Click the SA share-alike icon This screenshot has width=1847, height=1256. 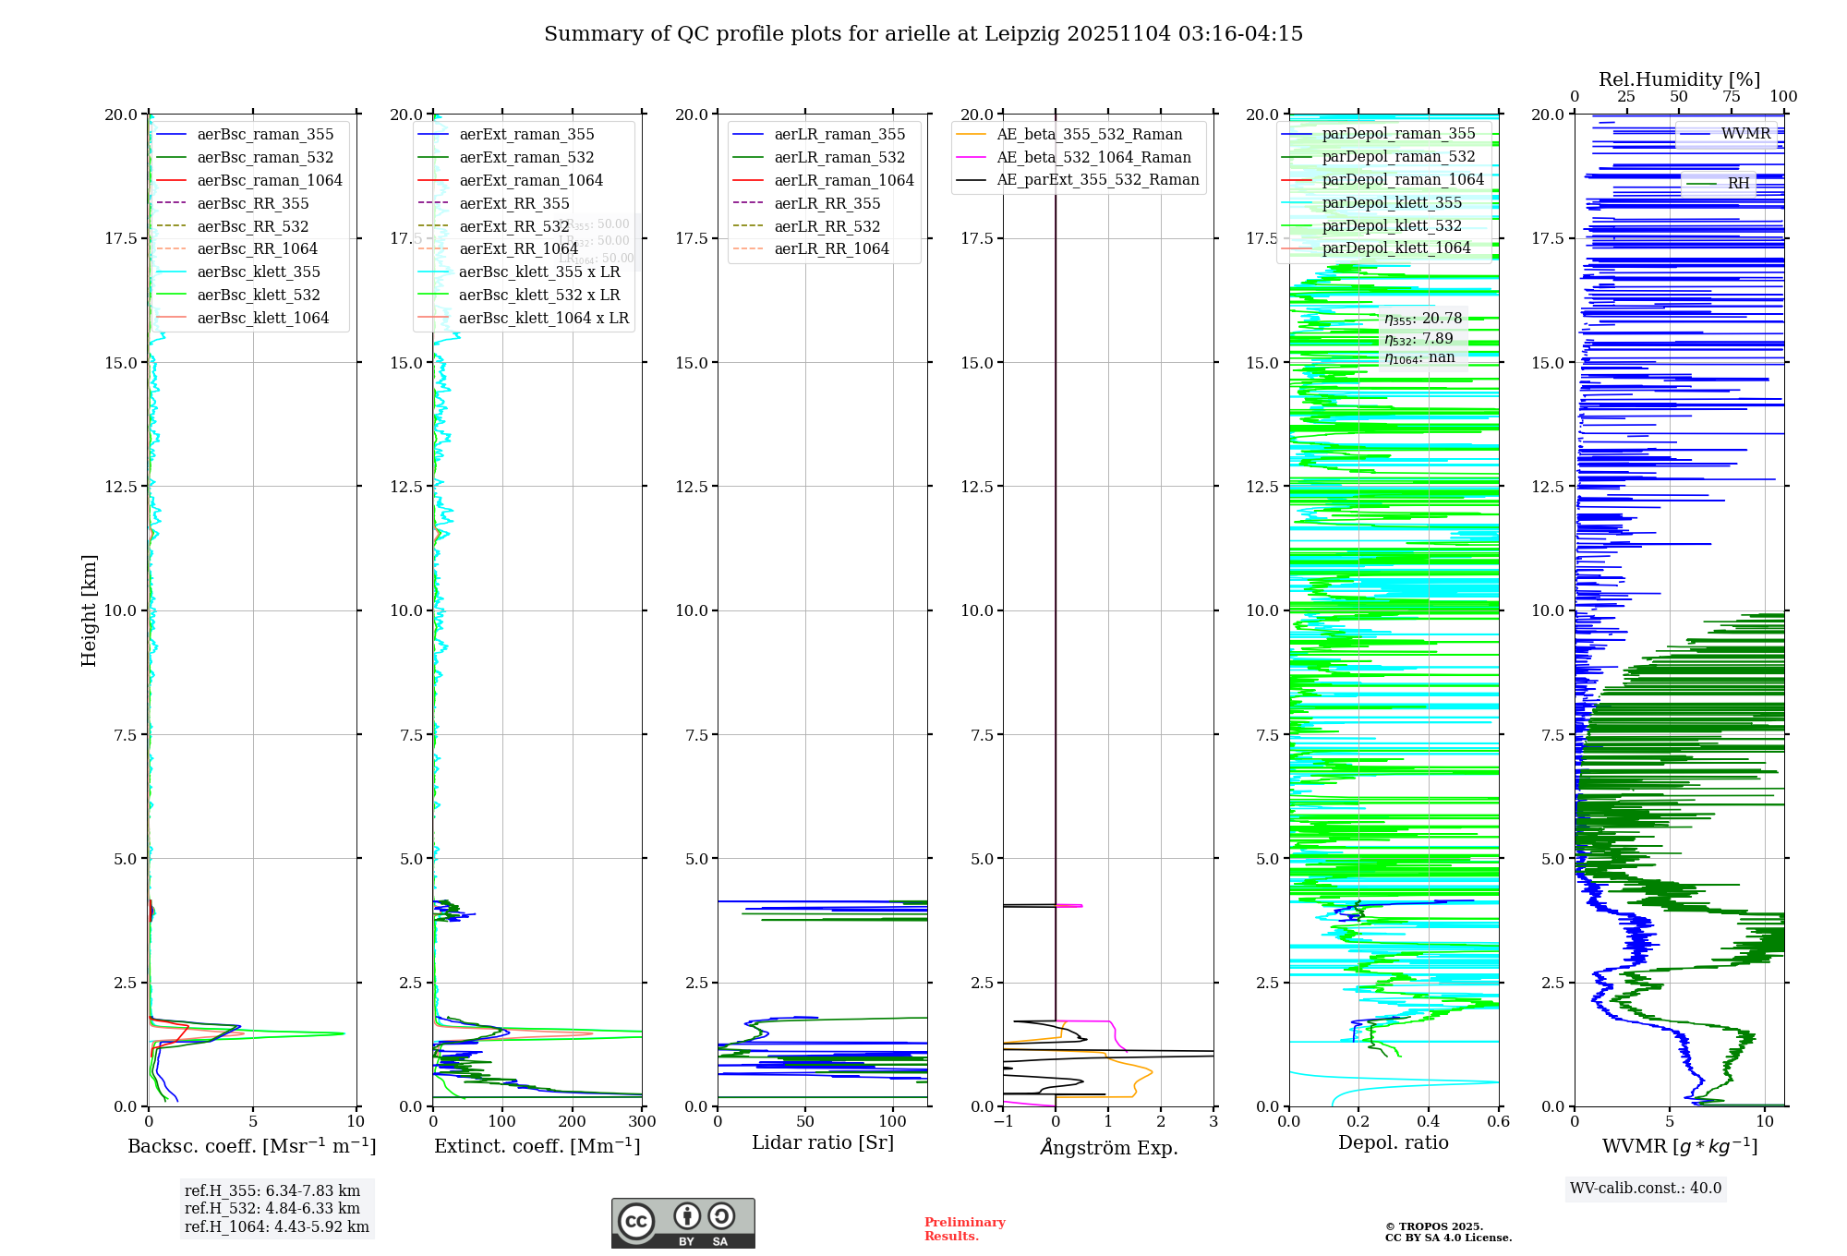(721, 1216)
